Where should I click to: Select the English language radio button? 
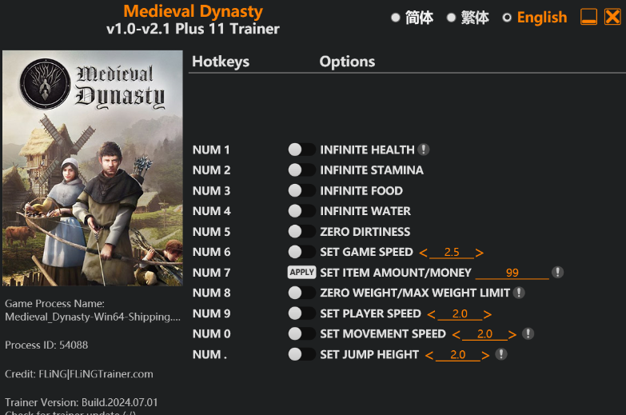pyautogui.click(x=507, y=18)
